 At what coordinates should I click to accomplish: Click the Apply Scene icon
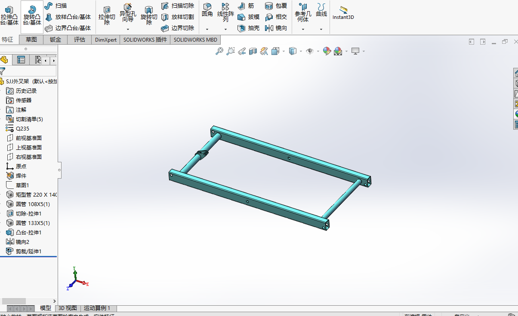(x=338, y=51)
